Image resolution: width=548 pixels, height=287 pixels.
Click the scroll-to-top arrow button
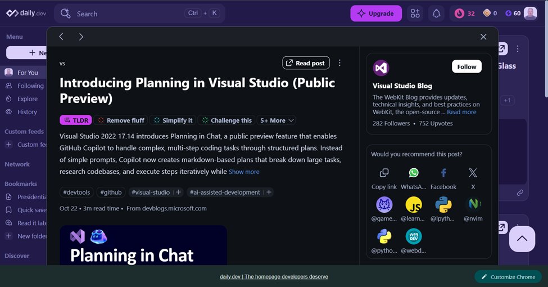coord(522,239)
